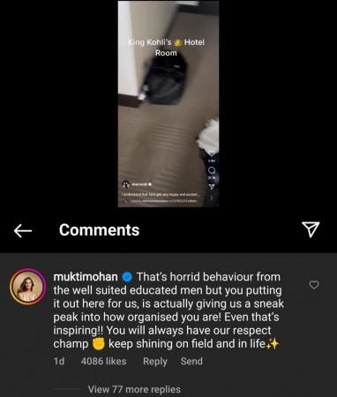The width and height of the screenshot is (337, 397).
Task: Open the reel poster's small avatar
Action: click(126, 184)
